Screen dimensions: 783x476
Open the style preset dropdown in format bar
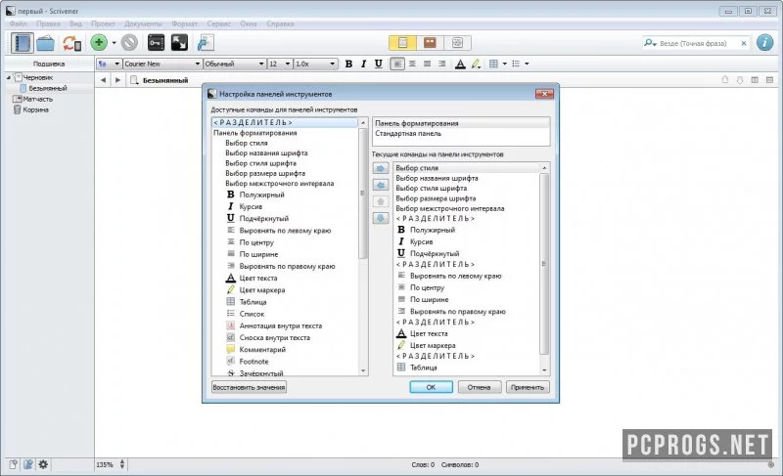[109, 64]
